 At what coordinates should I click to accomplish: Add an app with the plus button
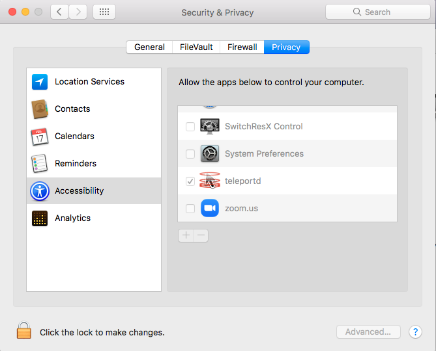(x=186, y=235)
